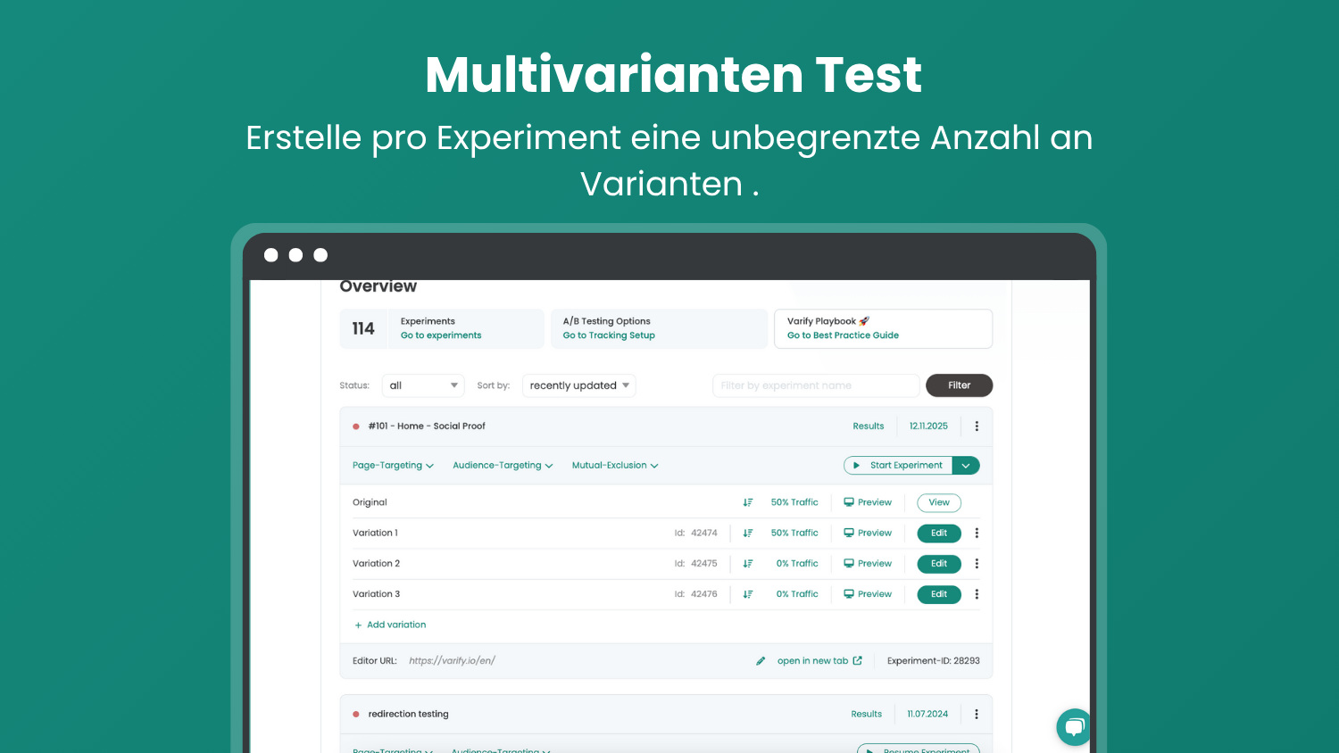Open Results for #101 Home Social Proof
1339x753 pixels.
[x=869, y=426]
